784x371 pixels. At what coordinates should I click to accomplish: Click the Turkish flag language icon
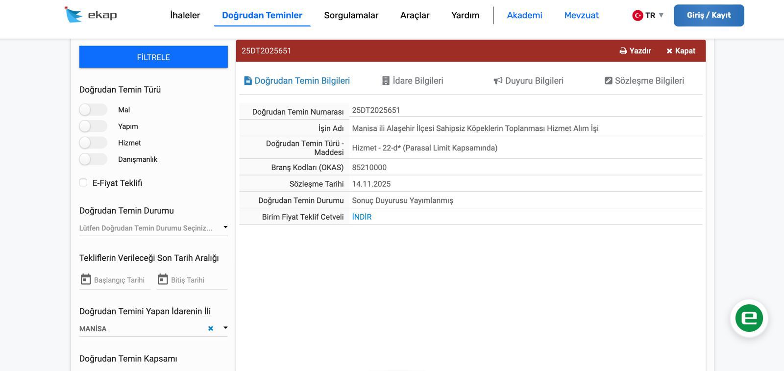(x=637, y=15)
